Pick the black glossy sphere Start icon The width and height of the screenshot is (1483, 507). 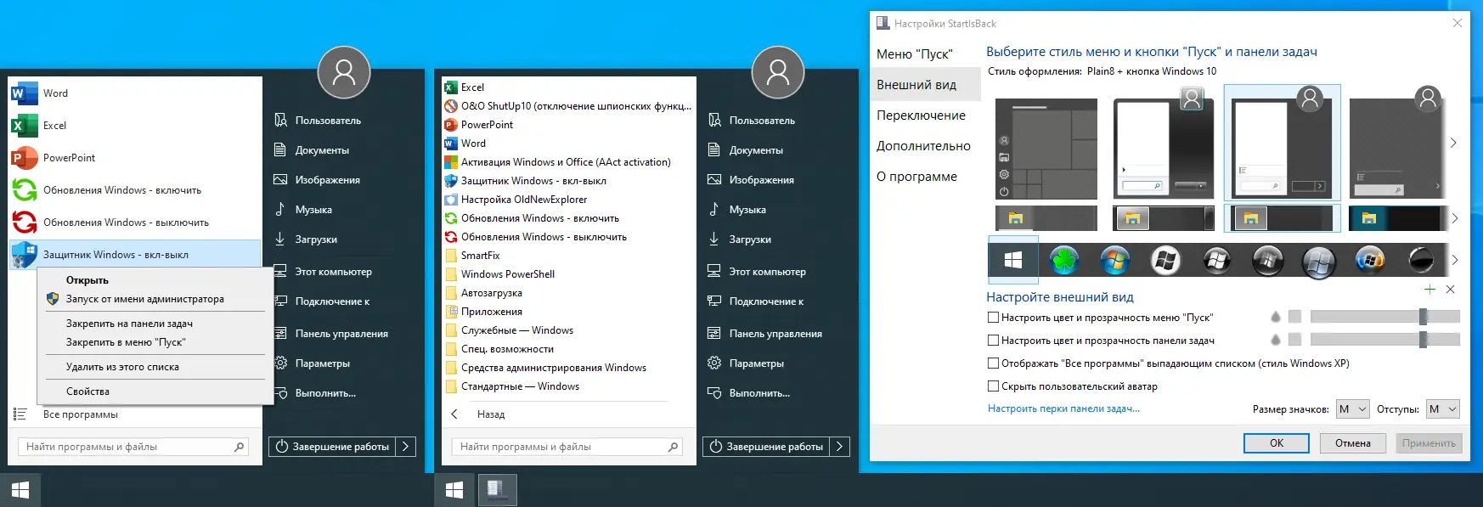click(1421, 261)
